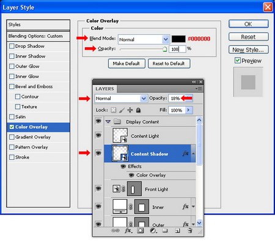
Task: Enable Outer Glow checkbox
Action: click(x=12, y=66)
